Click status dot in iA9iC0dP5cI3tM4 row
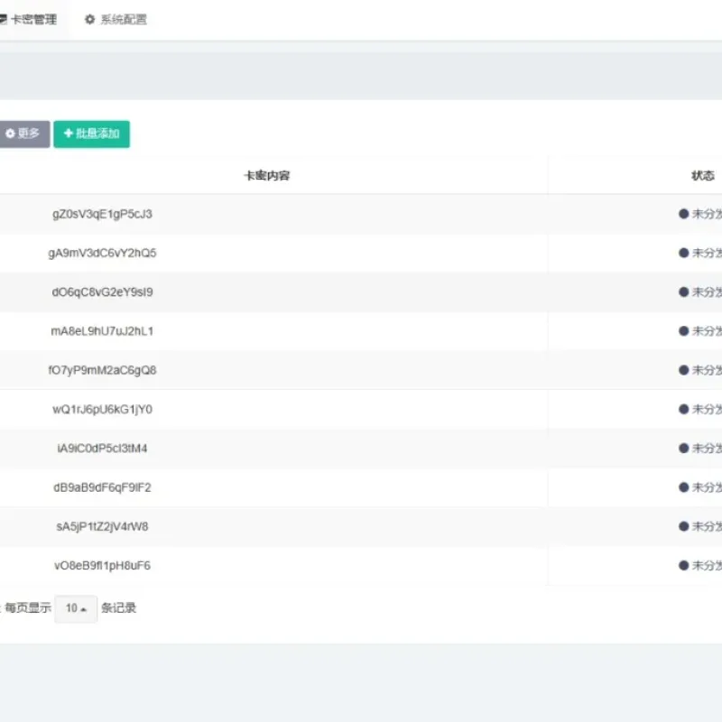The height and width of the screenshot is (722, 722). [684, 448]
